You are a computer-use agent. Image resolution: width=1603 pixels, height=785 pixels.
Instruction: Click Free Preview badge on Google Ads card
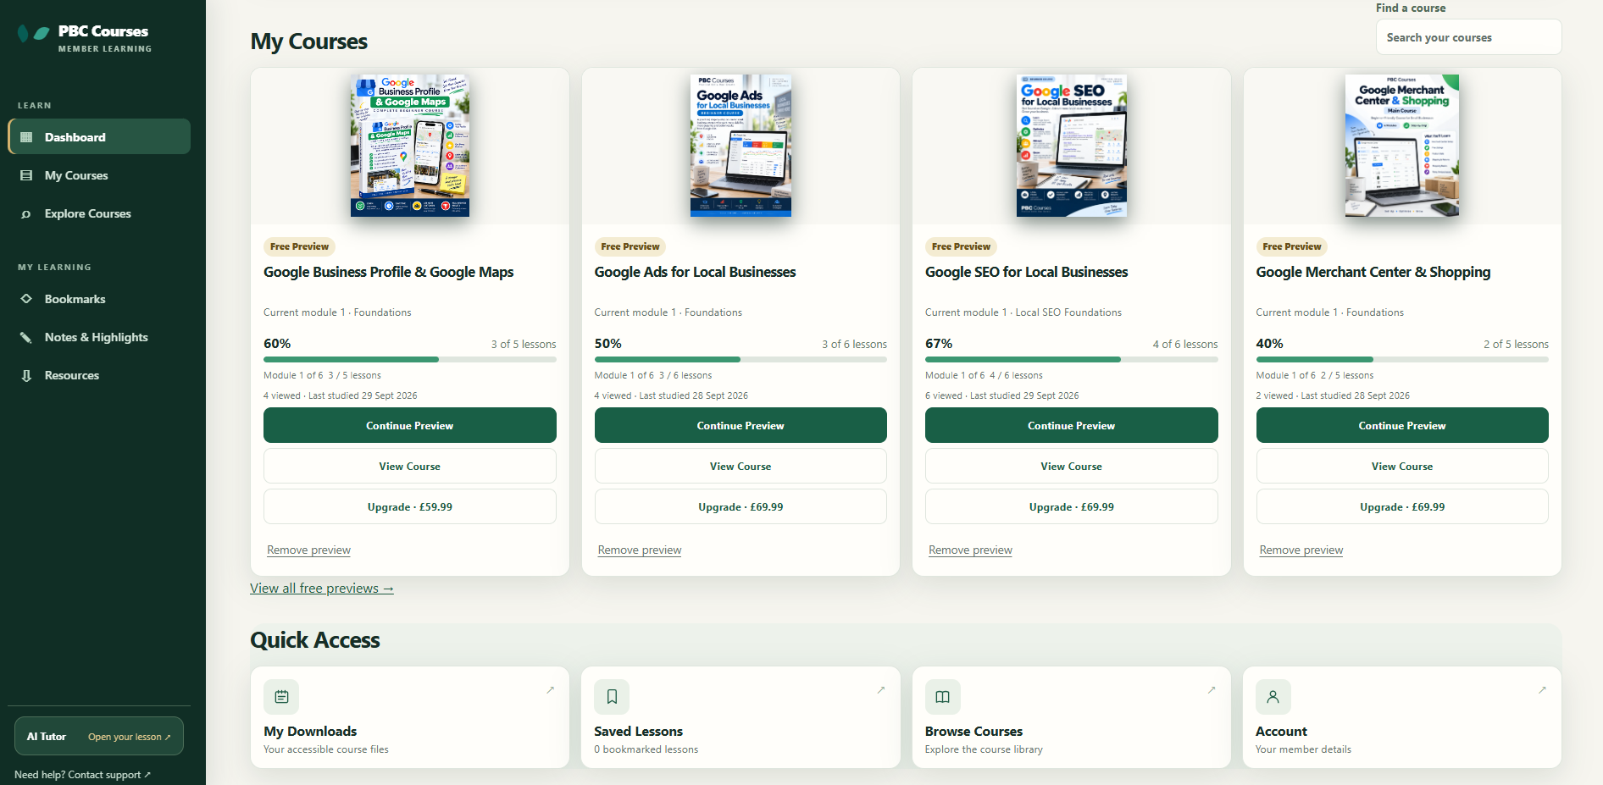pyautogui.click(x=630, y=246)
